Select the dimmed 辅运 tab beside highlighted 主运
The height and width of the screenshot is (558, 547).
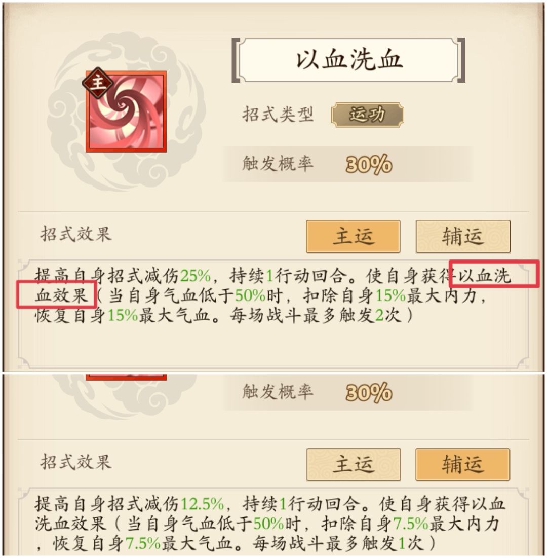[x=463, y=237]
